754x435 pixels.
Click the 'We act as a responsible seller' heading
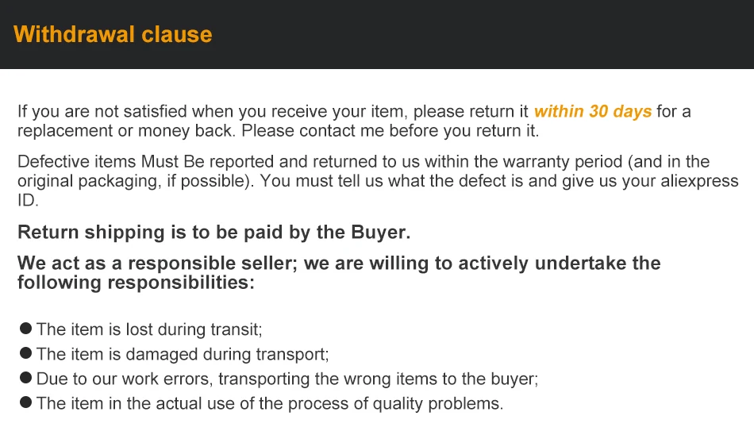click(x=339, y=273)
